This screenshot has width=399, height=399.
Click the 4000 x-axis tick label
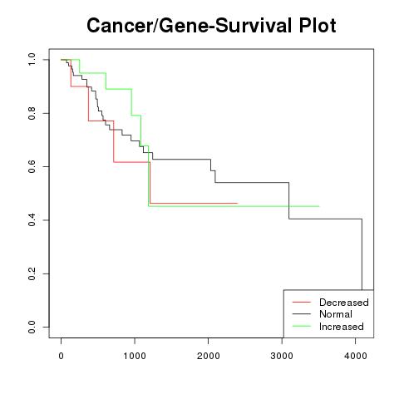point(356,356)
